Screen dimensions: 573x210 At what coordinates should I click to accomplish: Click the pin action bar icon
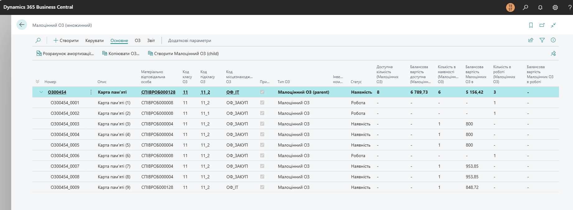click(x=553, y=54)
